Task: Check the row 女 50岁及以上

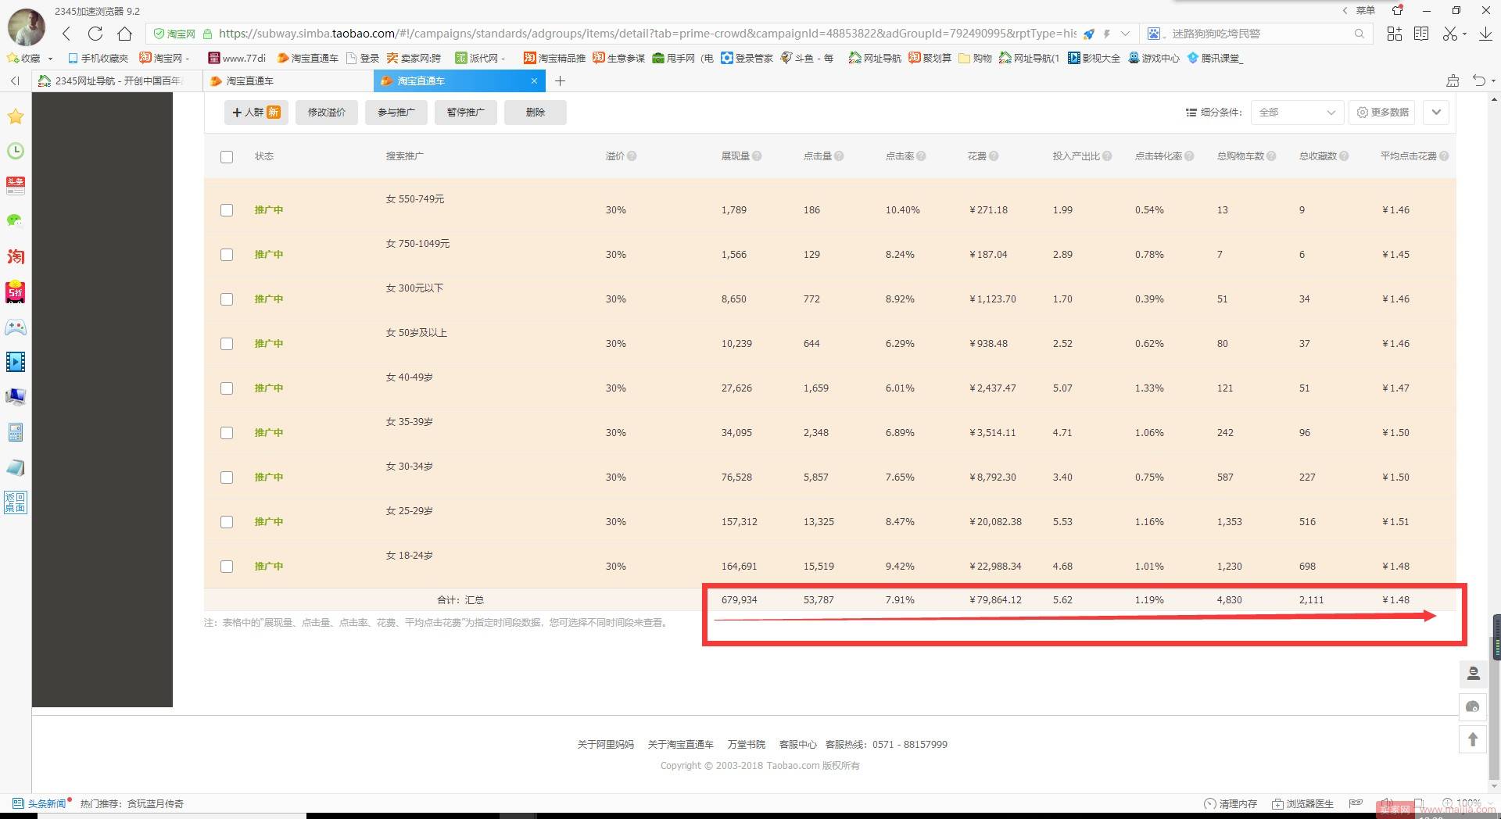Action: click(227, 344)
